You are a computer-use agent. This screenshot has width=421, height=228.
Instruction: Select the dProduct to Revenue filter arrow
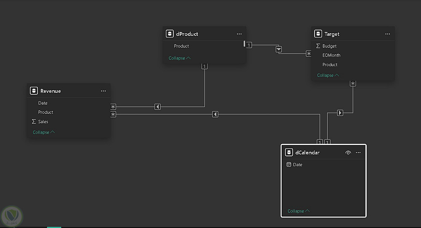pos(157,107)
